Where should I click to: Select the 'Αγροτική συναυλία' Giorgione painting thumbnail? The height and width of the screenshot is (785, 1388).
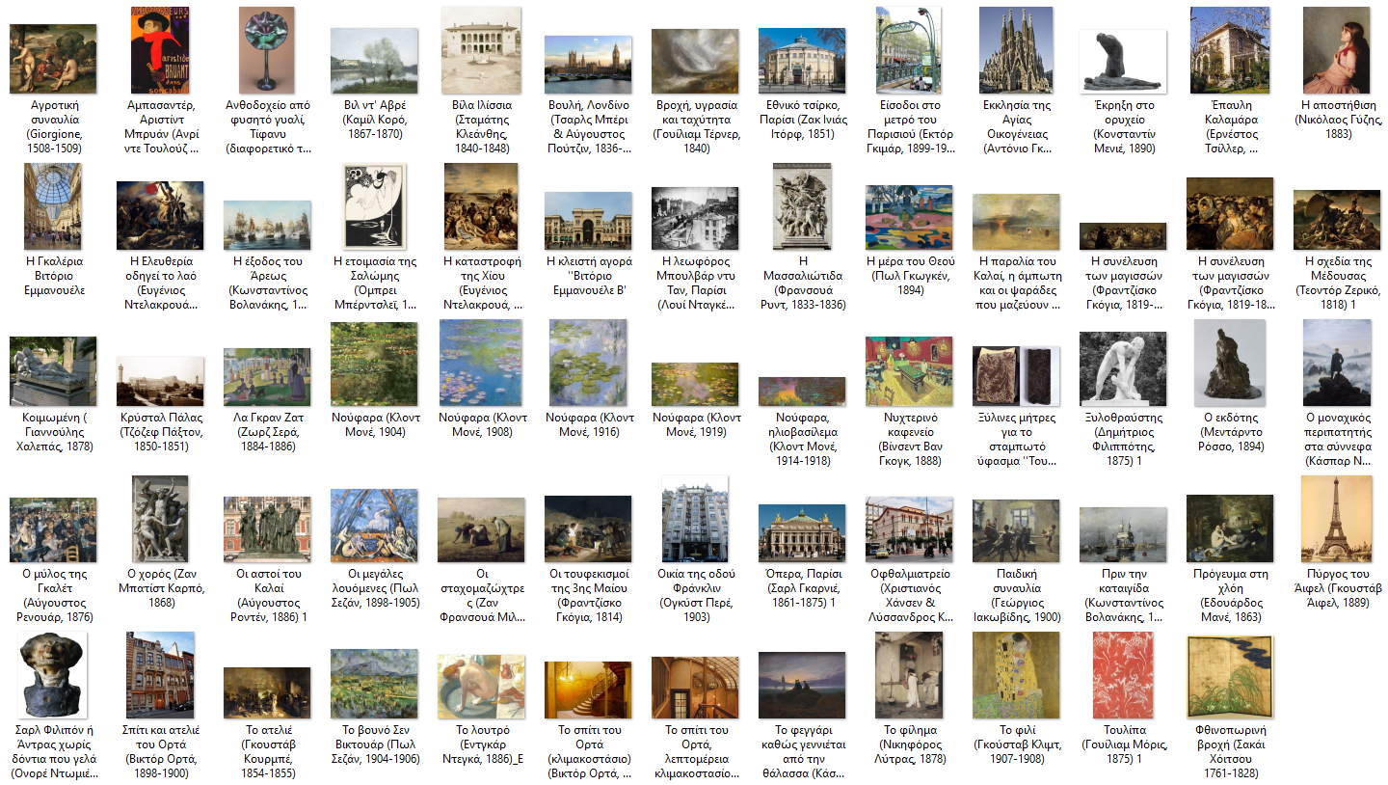[x=53, y=58]
